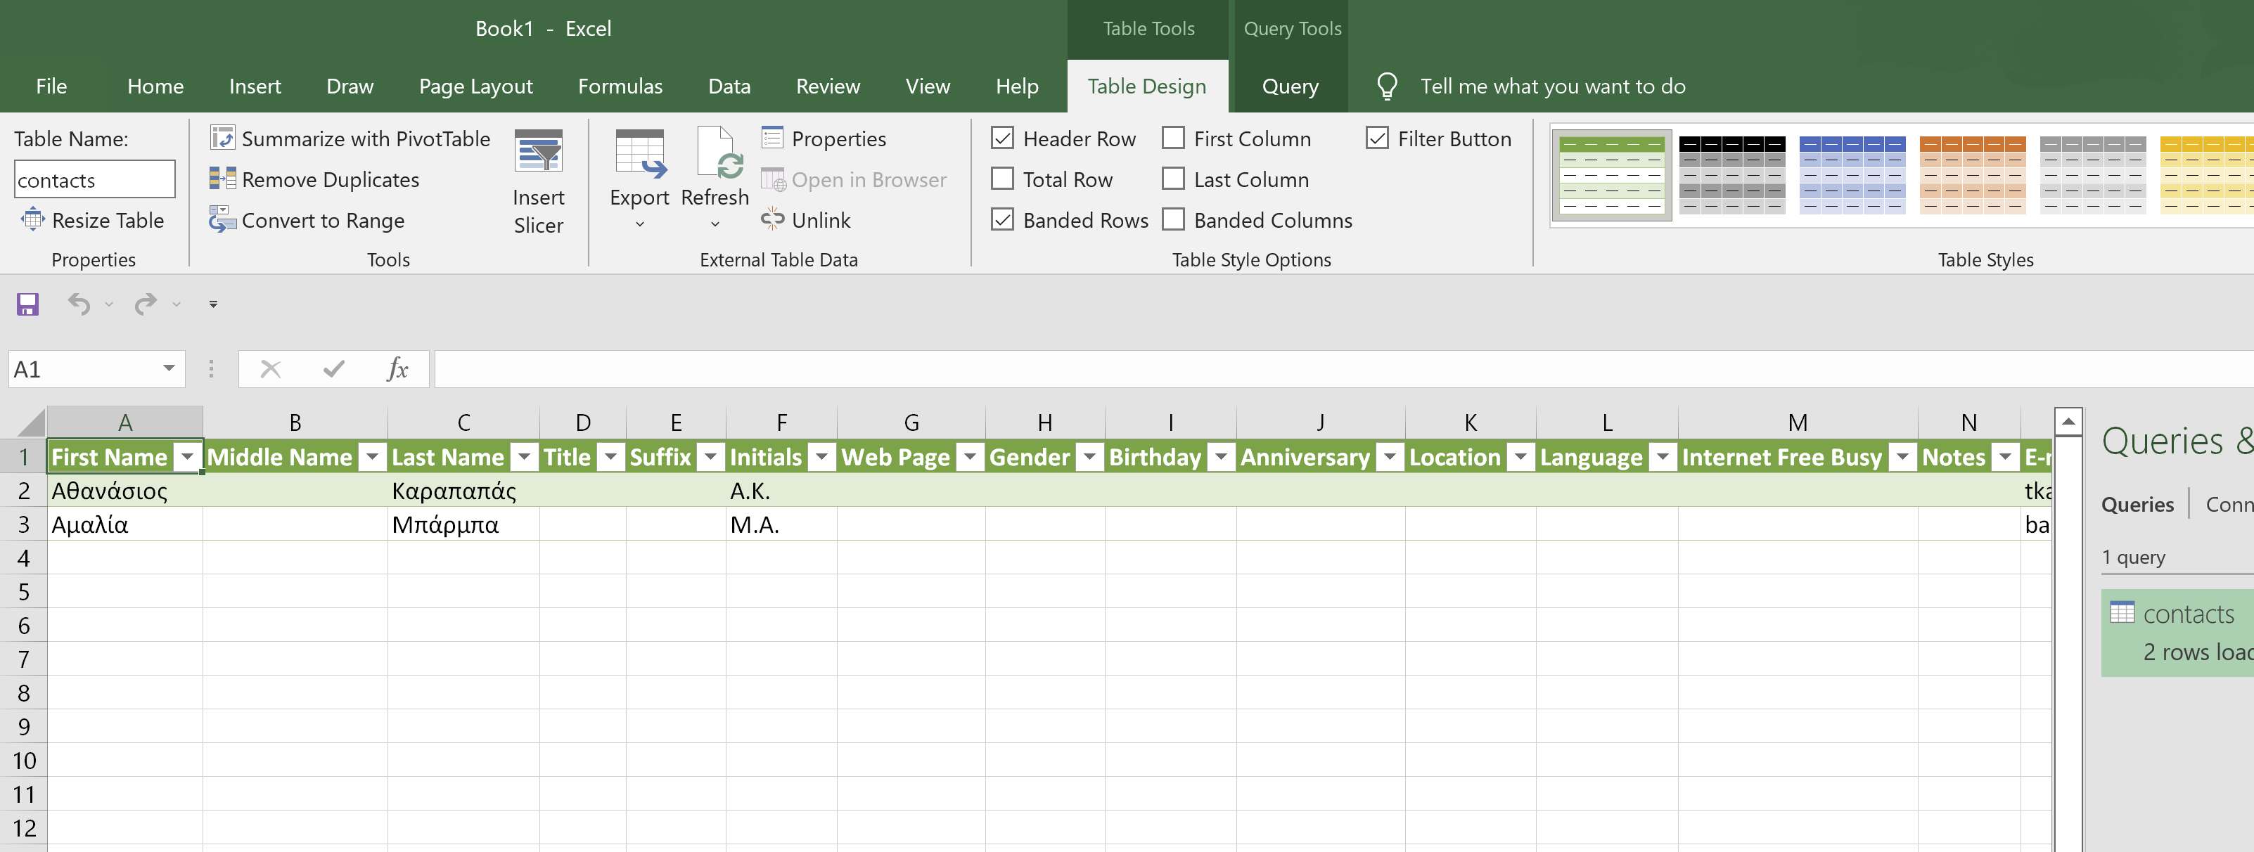
Task: Apply the orange table style swatch
Action: coord(1972,176)
